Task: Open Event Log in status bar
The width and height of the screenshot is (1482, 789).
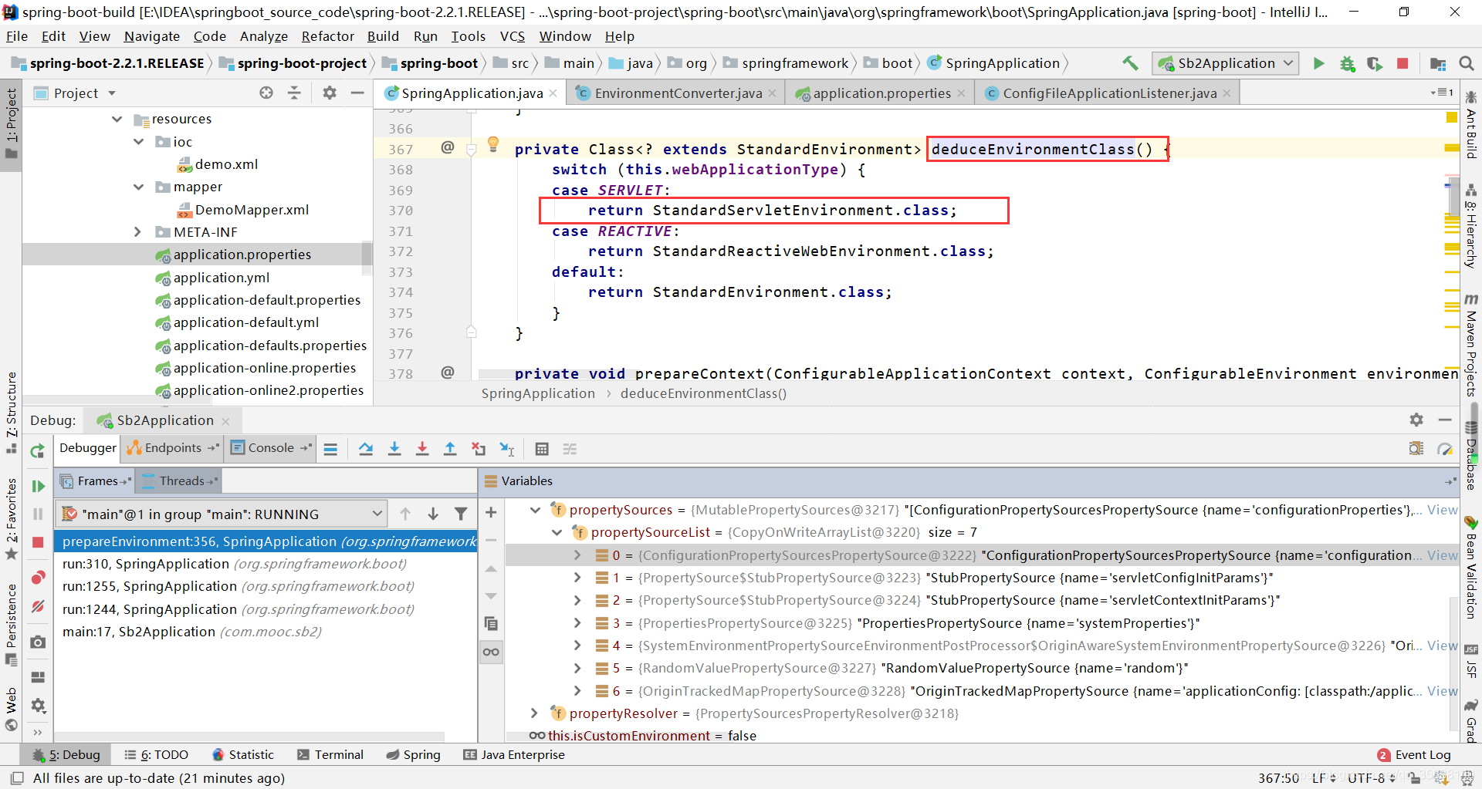Action: tap(1414, 754)
